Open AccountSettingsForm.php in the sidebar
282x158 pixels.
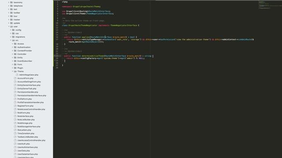pyautogui.click(x=29, y=82)
